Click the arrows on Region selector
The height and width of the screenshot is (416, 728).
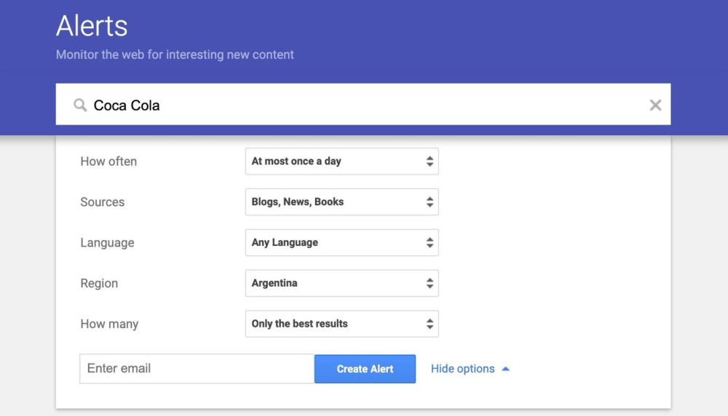pyautogui.click(x=430, y=284)
